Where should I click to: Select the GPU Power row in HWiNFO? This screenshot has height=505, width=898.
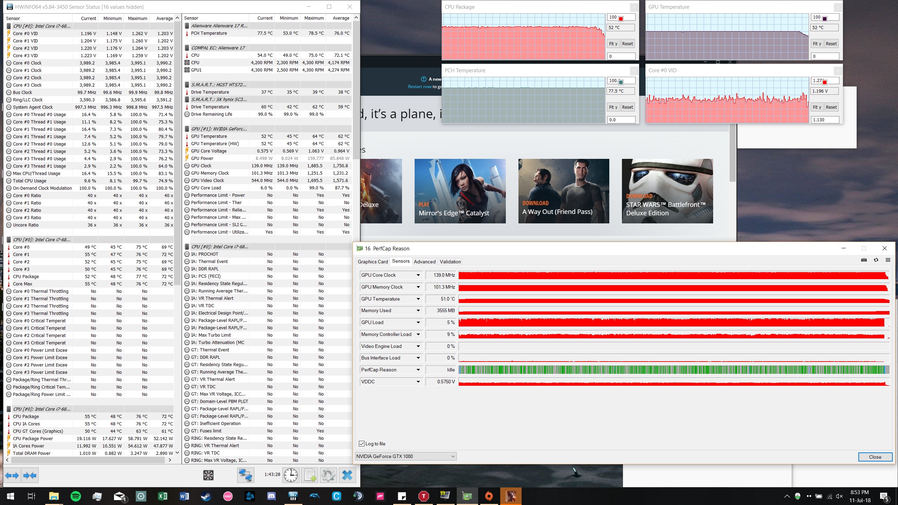[x=268, y=159]
